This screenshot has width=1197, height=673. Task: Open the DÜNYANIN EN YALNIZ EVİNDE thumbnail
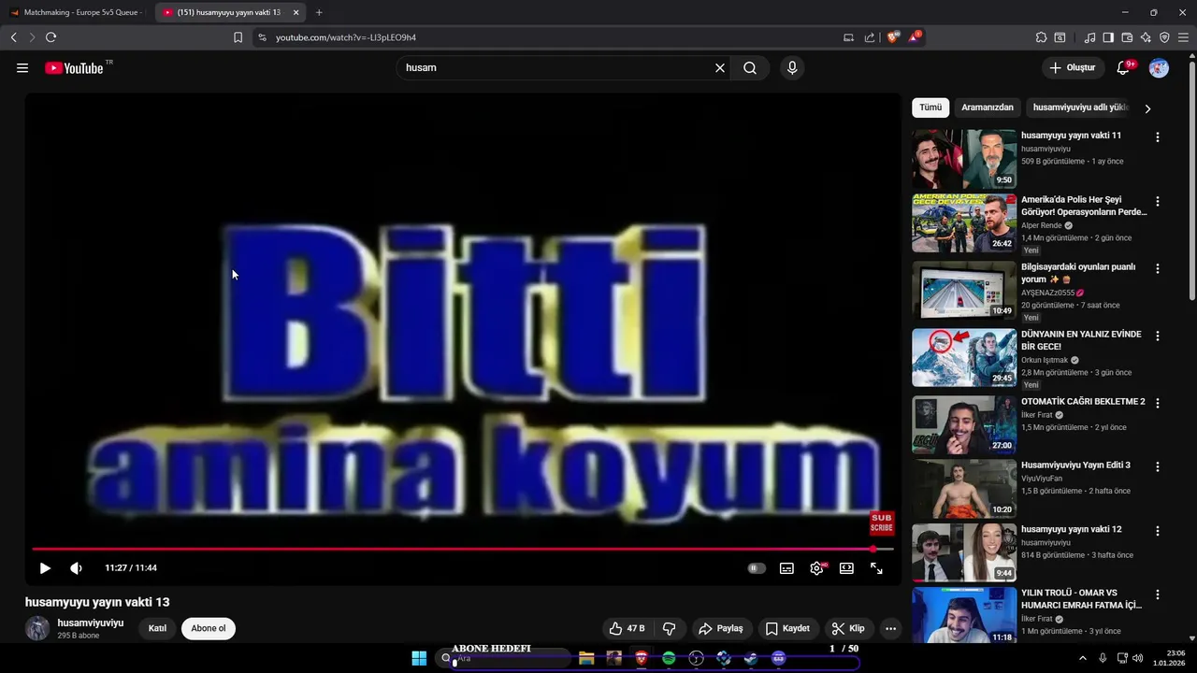click(x=964, y=357)
